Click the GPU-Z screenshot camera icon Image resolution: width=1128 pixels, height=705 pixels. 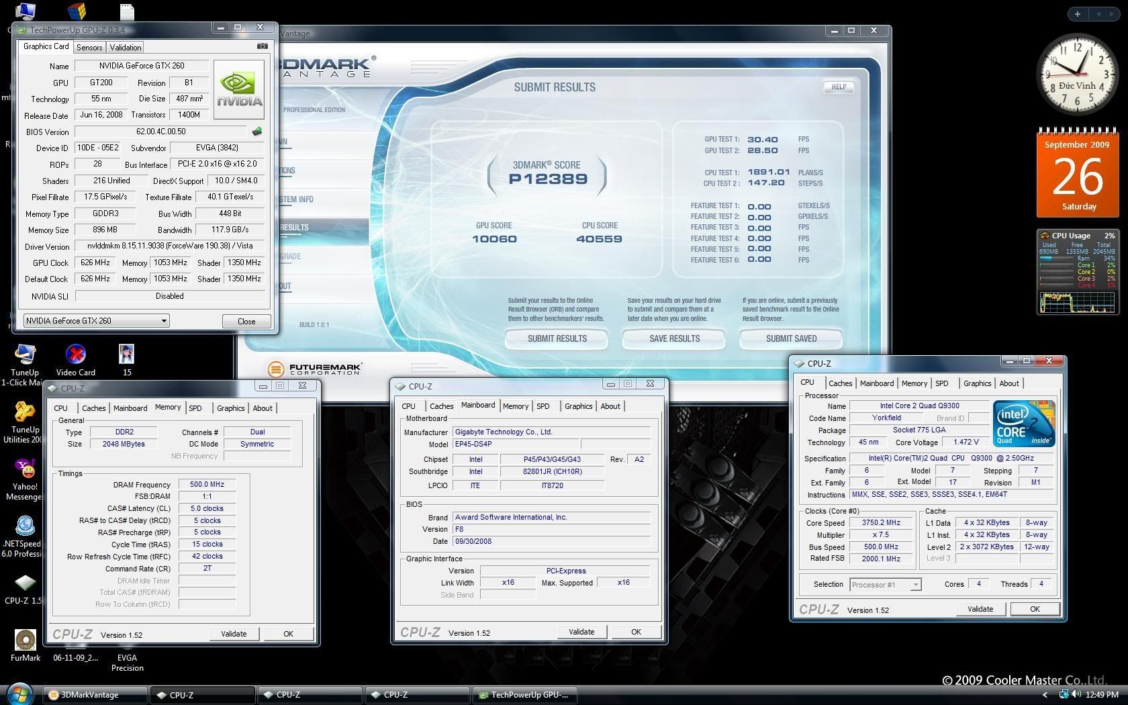pyautogui.click(x=263, y=46)
